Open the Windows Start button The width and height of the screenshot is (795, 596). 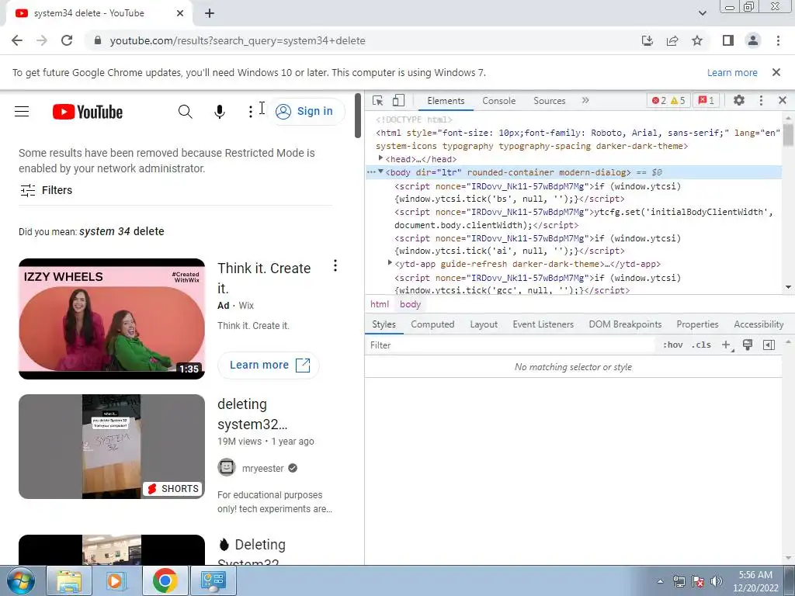[x=21, y=580]
